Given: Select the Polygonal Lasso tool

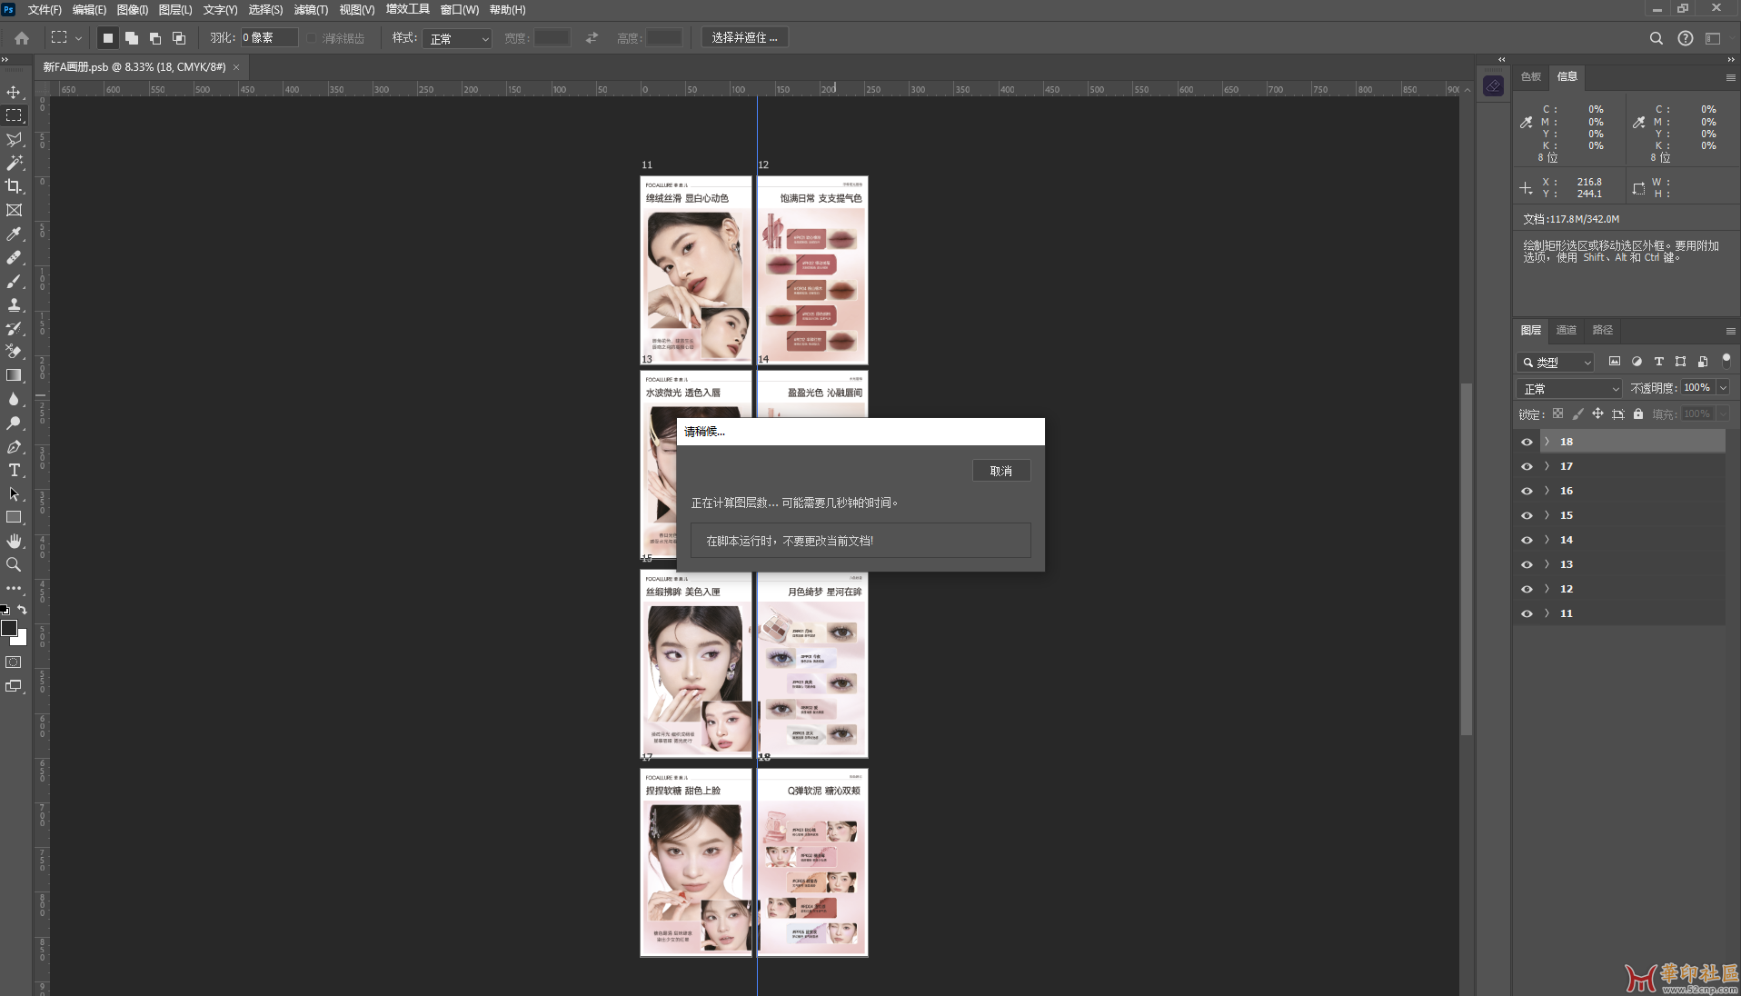Looking at the screenshot, I should (x=14, y=139).
